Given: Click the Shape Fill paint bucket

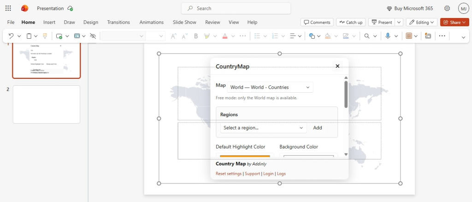Looking at the screenshot, I should tap(328, 36).
